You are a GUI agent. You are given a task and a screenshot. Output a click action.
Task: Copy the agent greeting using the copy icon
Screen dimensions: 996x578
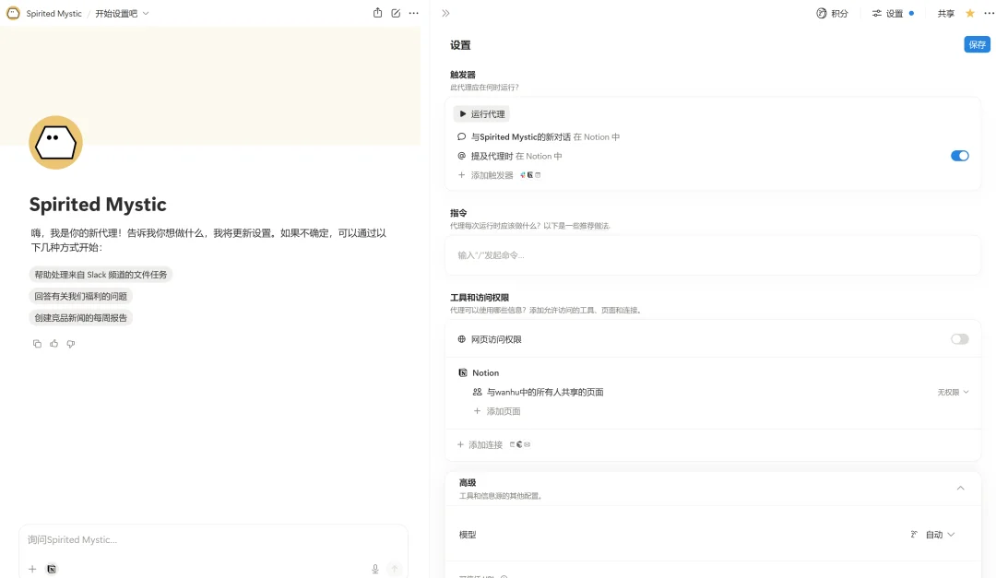37,343
